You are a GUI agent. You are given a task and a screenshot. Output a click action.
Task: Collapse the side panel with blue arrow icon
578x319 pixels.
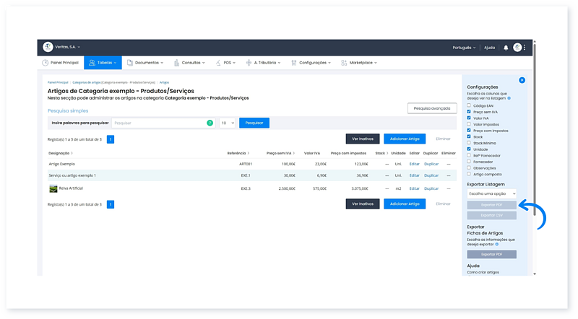pyautogui.click(x=522, y=80)
